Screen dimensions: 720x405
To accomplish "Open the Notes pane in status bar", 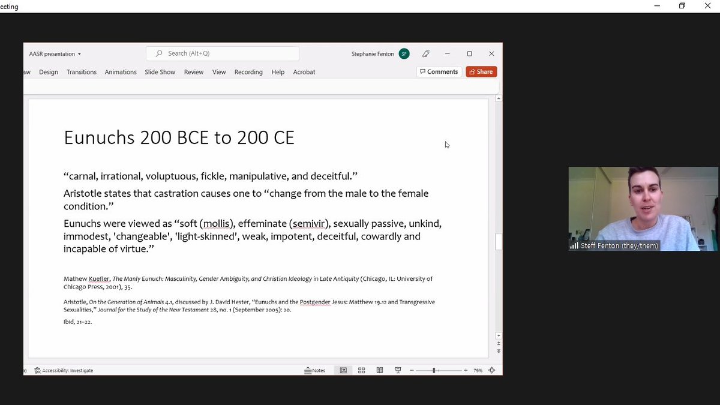I will point(315,370).
